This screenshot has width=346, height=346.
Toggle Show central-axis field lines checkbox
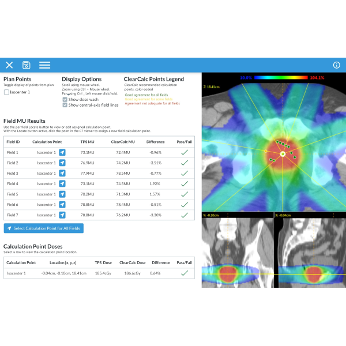pos(65,105)
